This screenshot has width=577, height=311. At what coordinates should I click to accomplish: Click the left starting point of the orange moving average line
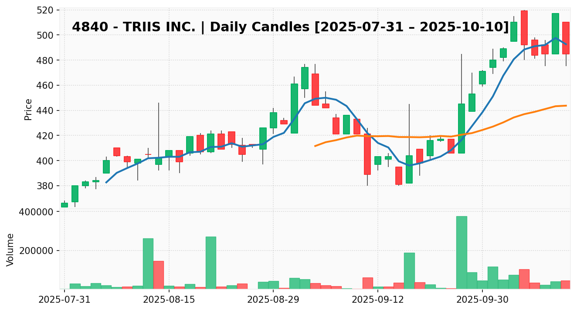315,146
